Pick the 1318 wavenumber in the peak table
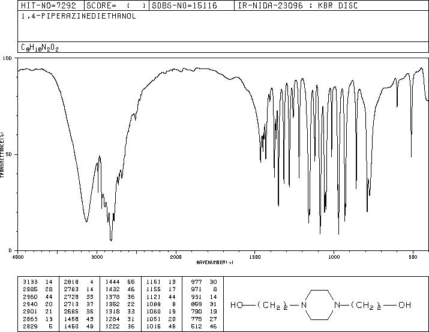429x332 pixels. (112, 312)
